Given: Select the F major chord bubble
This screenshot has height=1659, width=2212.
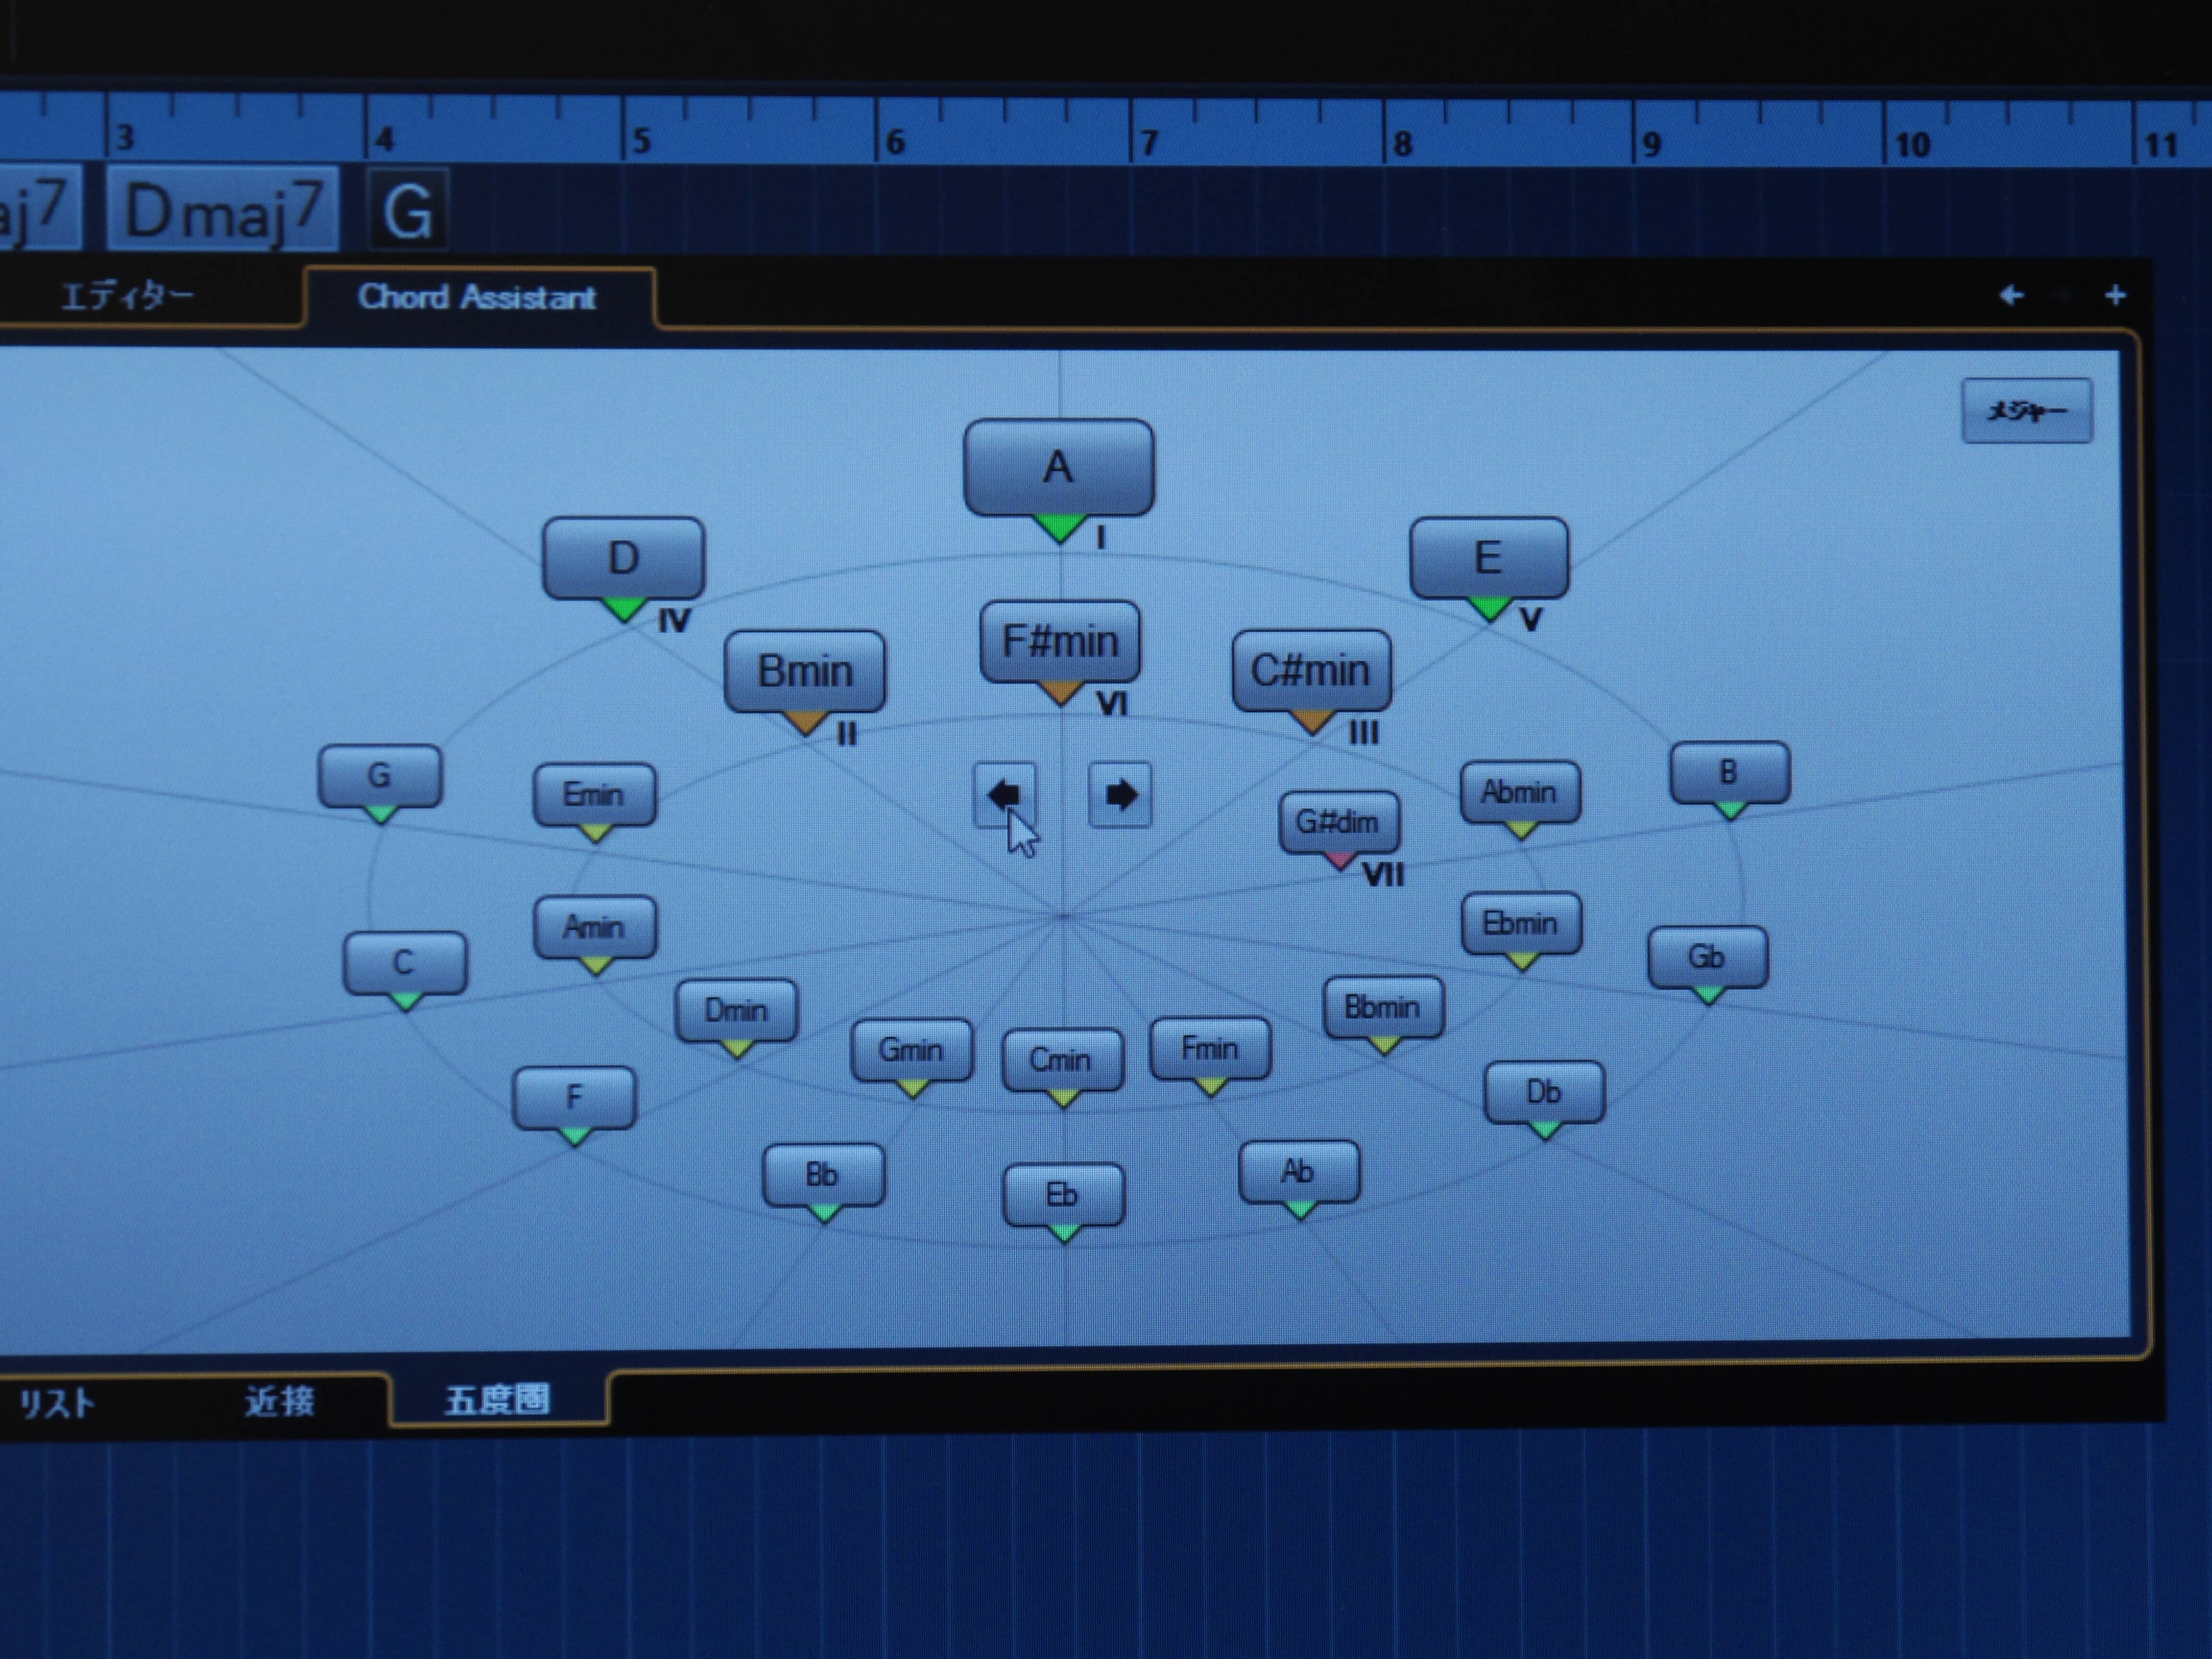Looking at the screenshot, I should click(574, 1098).
